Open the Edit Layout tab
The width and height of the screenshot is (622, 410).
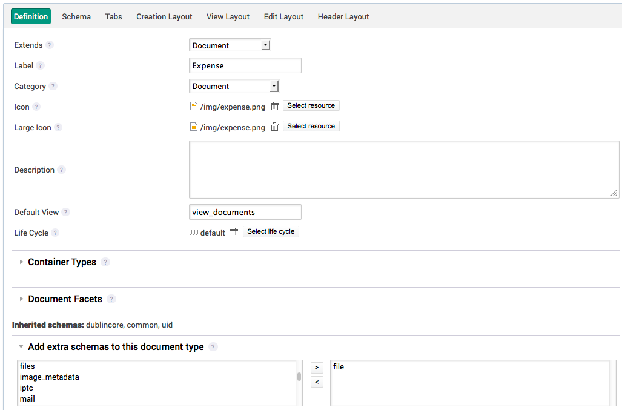click(283, 16)
